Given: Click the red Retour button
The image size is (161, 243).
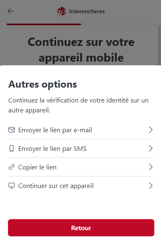Looking at the screenshot, I should (81, 228).
